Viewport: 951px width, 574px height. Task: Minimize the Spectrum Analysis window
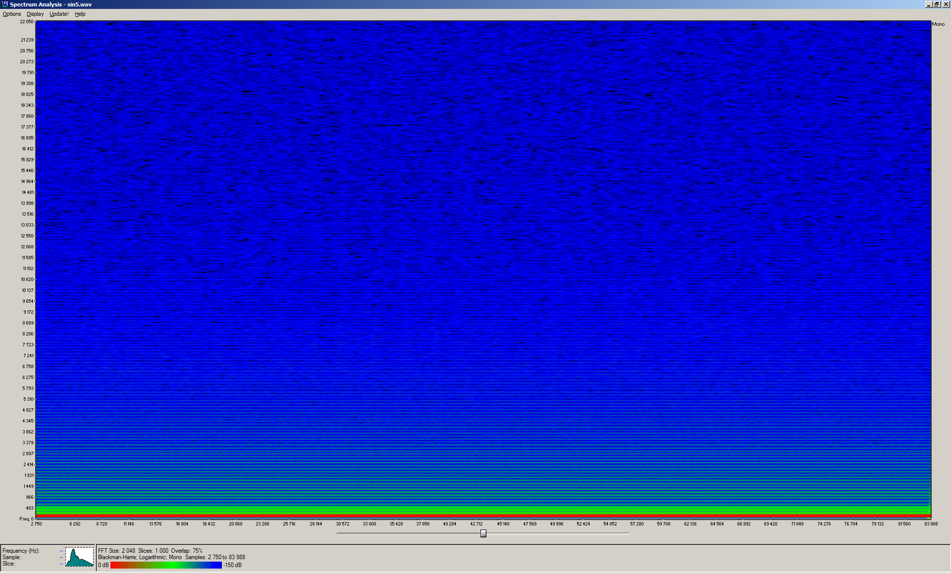(x=929, y=4)
